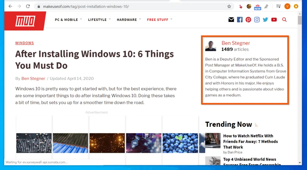
Task: Click the text Updated April 14, 2020
Action: 72,78
